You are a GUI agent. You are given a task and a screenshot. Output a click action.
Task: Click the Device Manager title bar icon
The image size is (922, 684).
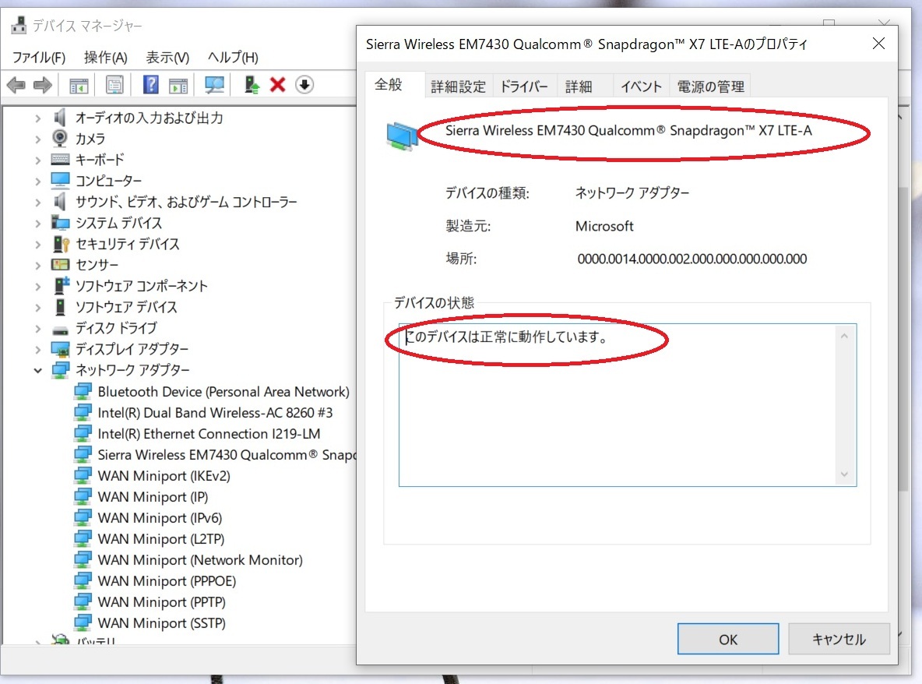(19, 25)
